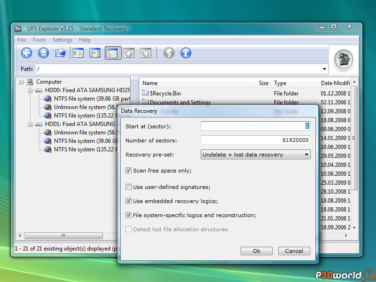
Task: Toggle Scan free space only checkbox
Action: point(128,171)
